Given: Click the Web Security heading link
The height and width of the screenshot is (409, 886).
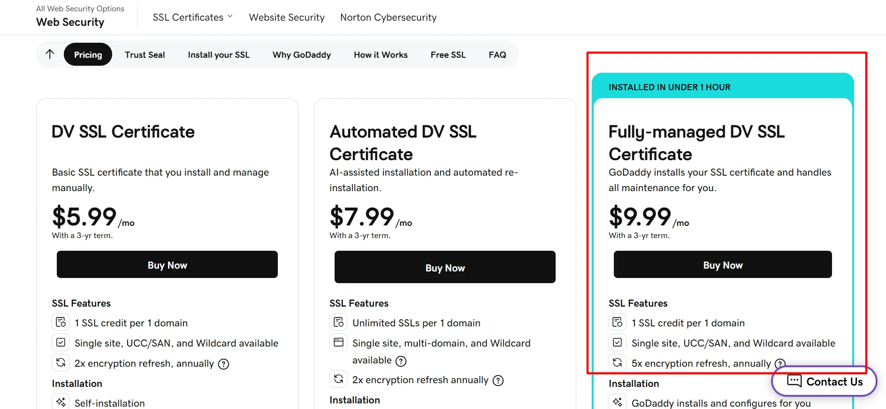Looking at the screenshot, I should pyautogui.click(x=70, y=22).
